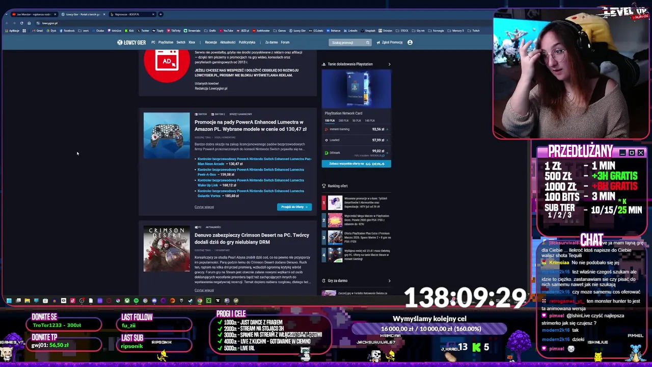Click the search magnifier in Szukaj promocji

tap(367, 42)
